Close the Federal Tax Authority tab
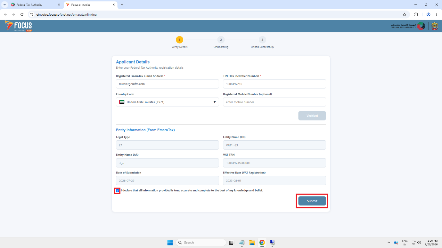Viewport: 442px width, 248px height. tap(59, 5)
